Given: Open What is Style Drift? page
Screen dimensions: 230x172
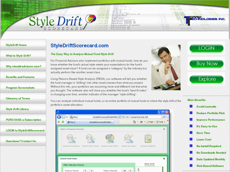Looking at the screenshot, I should (x=23, y=56).
